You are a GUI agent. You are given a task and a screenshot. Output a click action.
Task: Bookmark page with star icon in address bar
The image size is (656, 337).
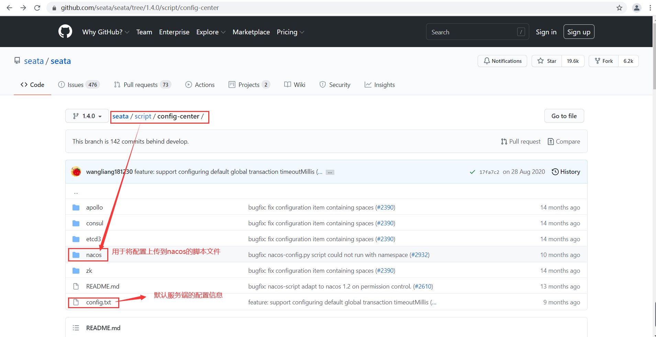[619, 8]
